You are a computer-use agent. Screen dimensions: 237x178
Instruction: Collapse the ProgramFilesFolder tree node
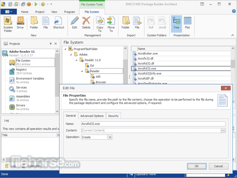click(x=65, y=49)
